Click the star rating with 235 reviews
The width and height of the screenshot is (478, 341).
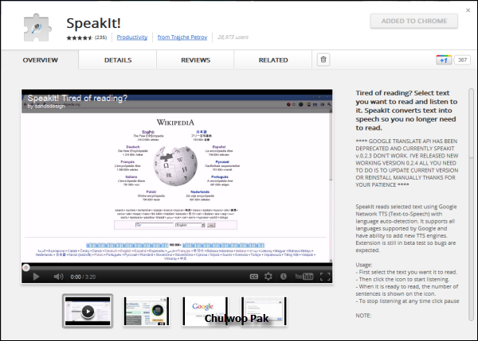pos(87,37)
